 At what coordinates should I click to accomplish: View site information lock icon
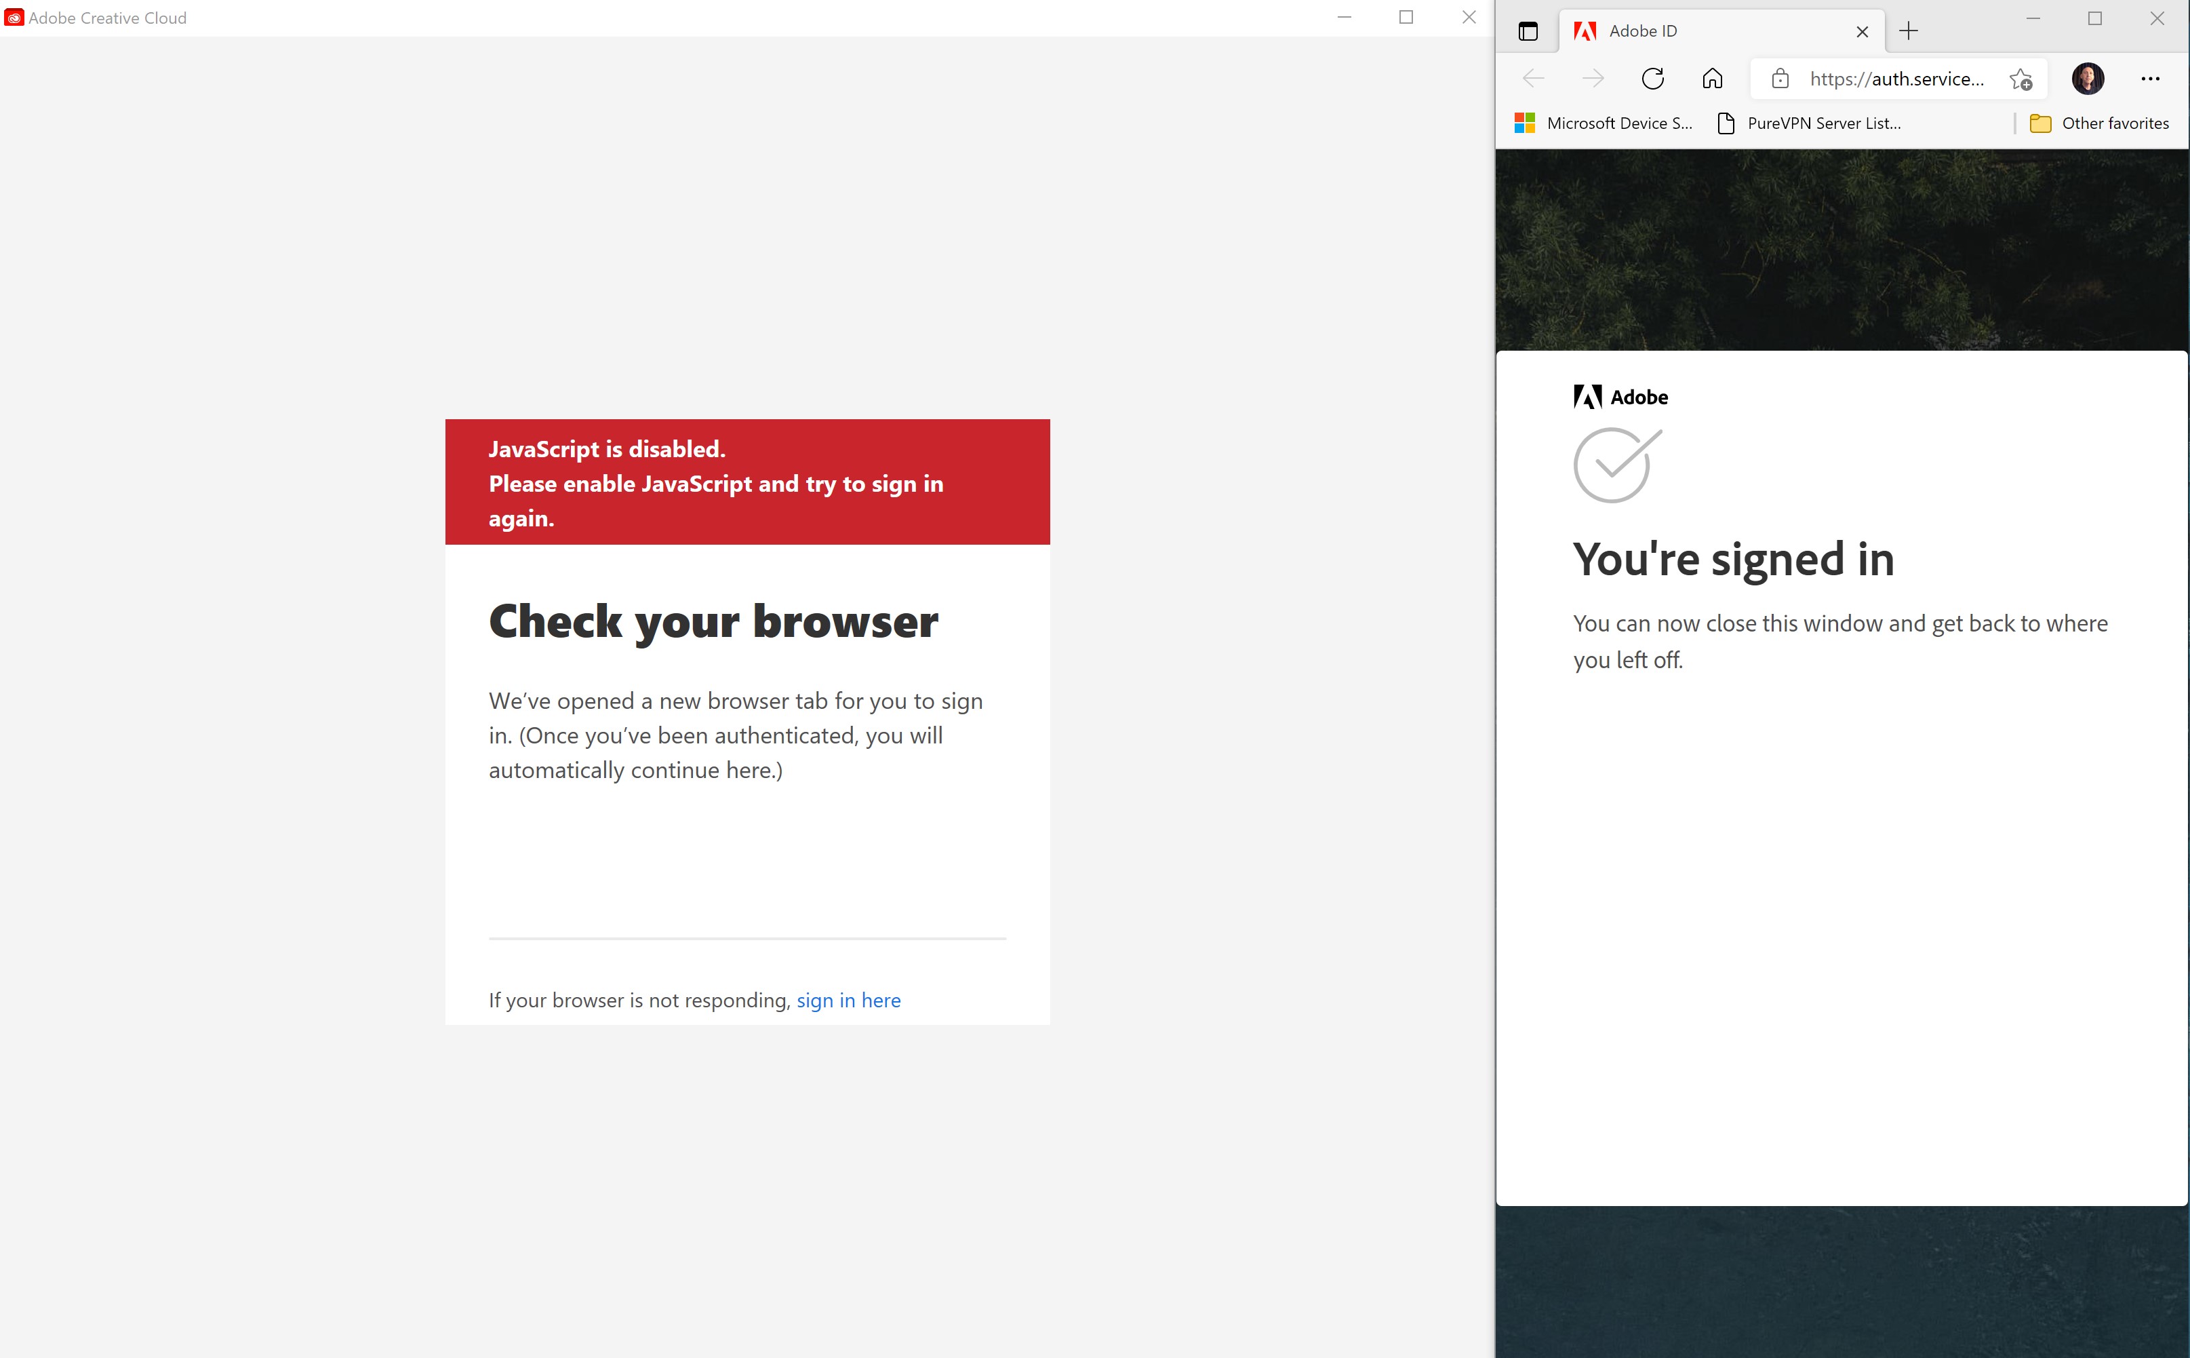click(x=1780, y=79)
